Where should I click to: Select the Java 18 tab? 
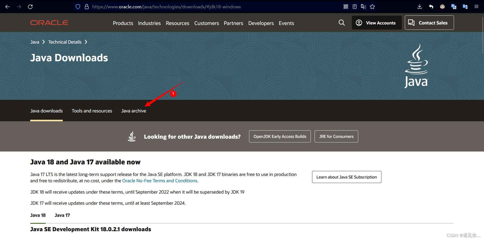[38, 215]
